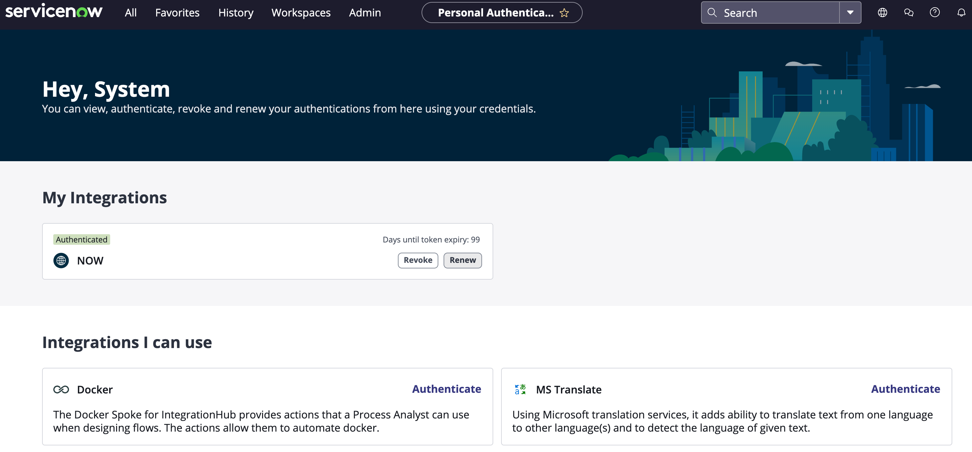Click the Docker Spoke description text
This screenshot has height=452, width=972.
point(261,421)
